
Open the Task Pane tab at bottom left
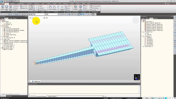(9, 96)
